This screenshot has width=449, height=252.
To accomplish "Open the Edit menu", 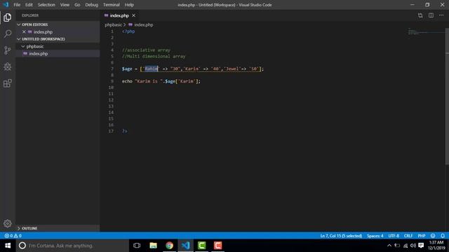I will [x=29, y=5].
